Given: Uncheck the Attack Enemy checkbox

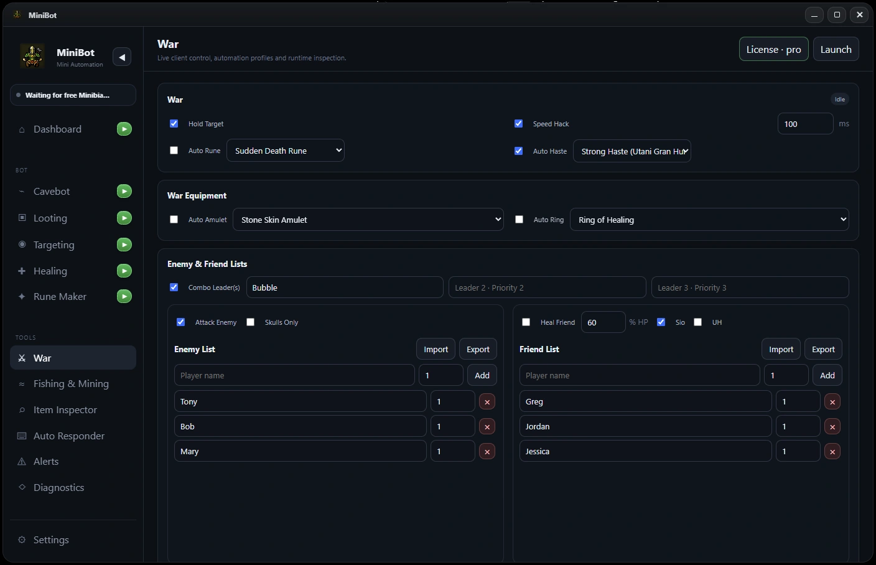Looking at the screenshot, I should pos(181,322).
